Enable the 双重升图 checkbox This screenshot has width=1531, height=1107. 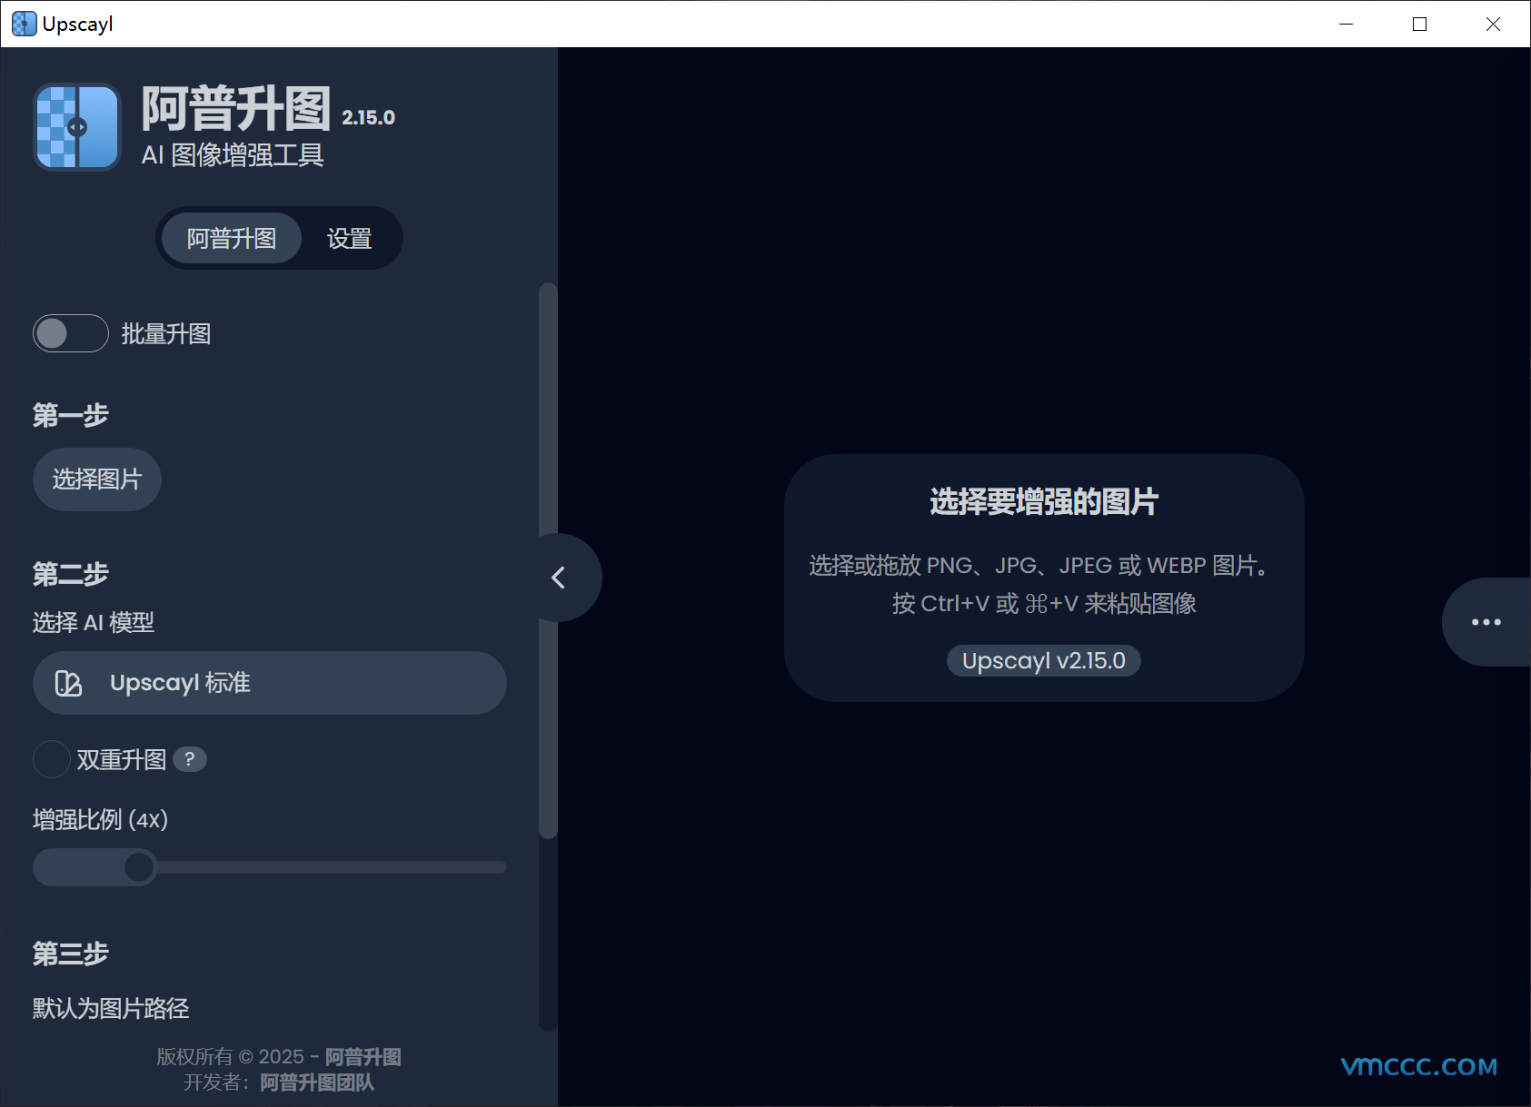(52, 759)
